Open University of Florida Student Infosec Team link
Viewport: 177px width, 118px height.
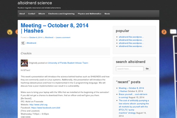(68, 63)
